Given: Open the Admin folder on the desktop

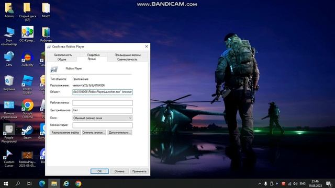Looking at the screenshot, I should tap(9, 10).
